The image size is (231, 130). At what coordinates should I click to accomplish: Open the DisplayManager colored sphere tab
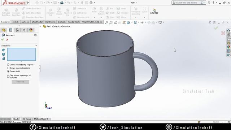(31, 30)
